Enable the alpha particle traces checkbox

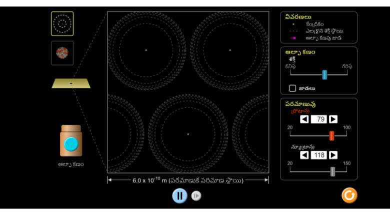(x=293, y=88)
